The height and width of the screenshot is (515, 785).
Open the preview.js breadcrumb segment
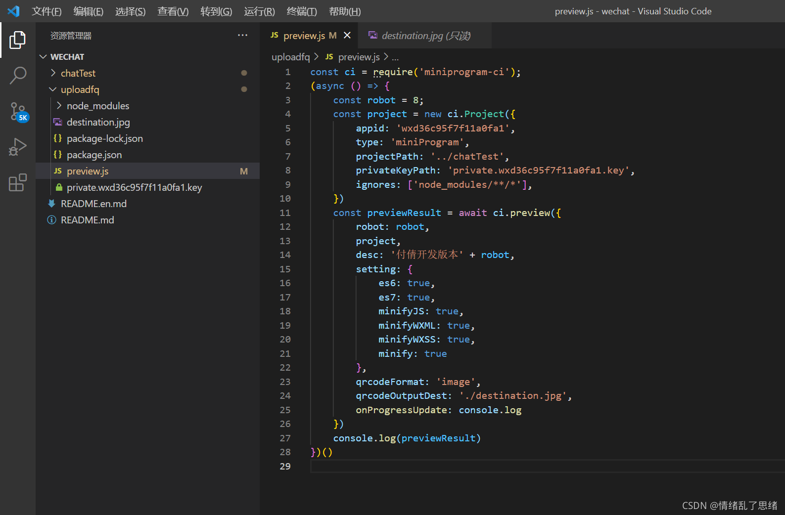coord(359,57)
